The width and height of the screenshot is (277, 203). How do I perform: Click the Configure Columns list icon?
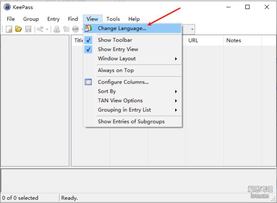click(x=88, y=82)
